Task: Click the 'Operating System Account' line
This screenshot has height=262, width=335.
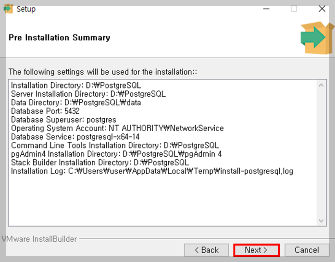Action: pyautogui.click(x=117, y=128)
